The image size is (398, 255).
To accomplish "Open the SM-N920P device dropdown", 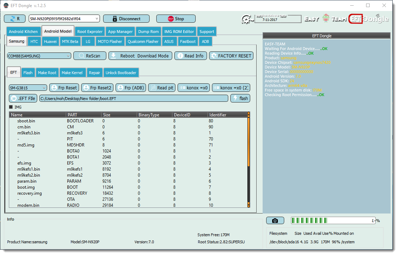I will (x=64, y=19).
